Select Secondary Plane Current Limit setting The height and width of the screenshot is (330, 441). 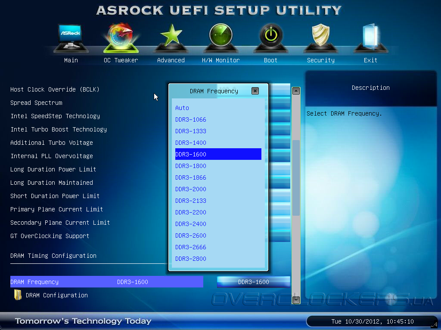click(60, 223)
